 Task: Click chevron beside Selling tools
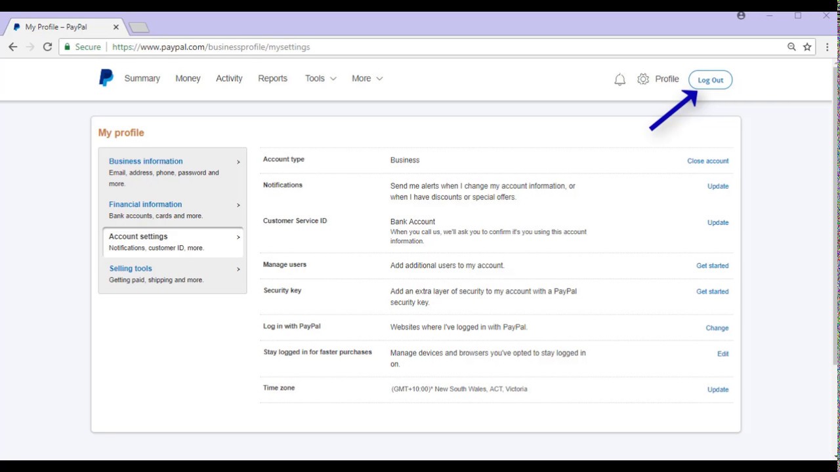[238, 269]
